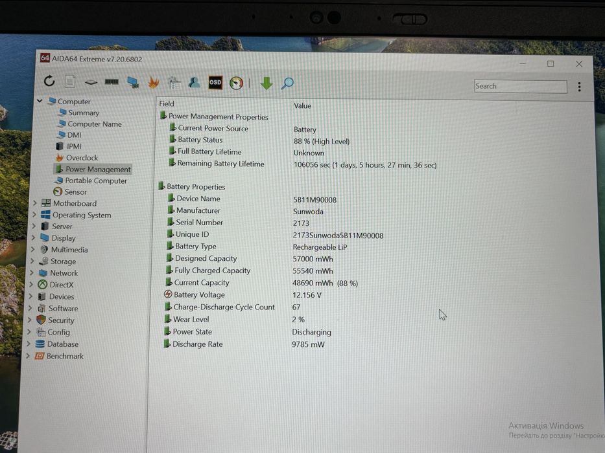Select Overclock in the tree
The image size is (605, 453).
[x=77, y=157]
